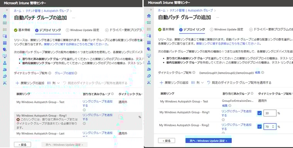Click 既定のダイナミック グループ配布を適用する, right window
This screenshot has height=148, width=293.
239,83
